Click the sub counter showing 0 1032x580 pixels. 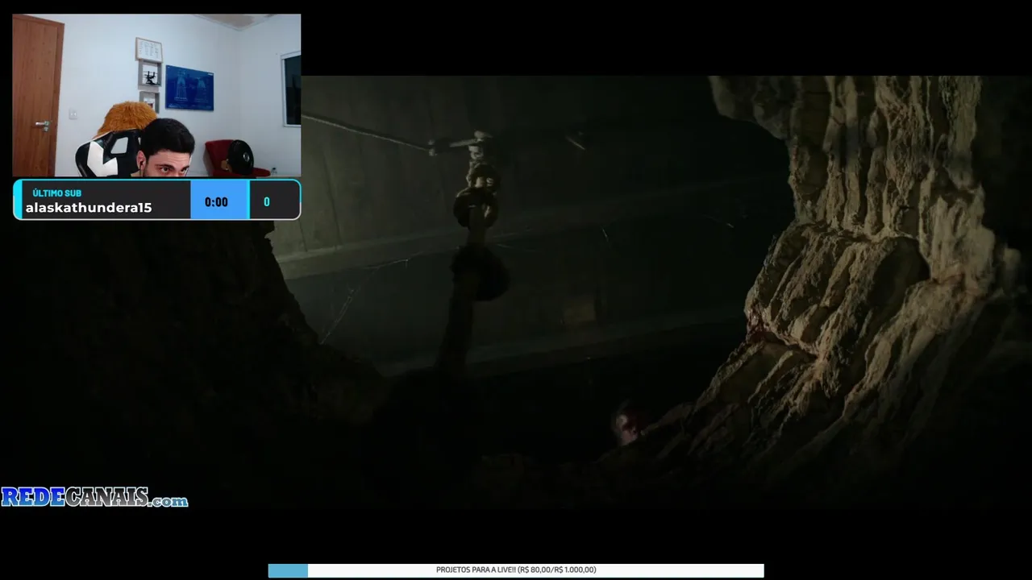267,202
